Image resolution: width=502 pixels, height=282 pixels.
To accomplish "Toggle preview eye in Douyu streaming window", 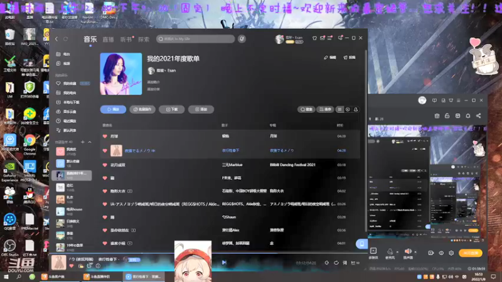I will click(441, 253).
